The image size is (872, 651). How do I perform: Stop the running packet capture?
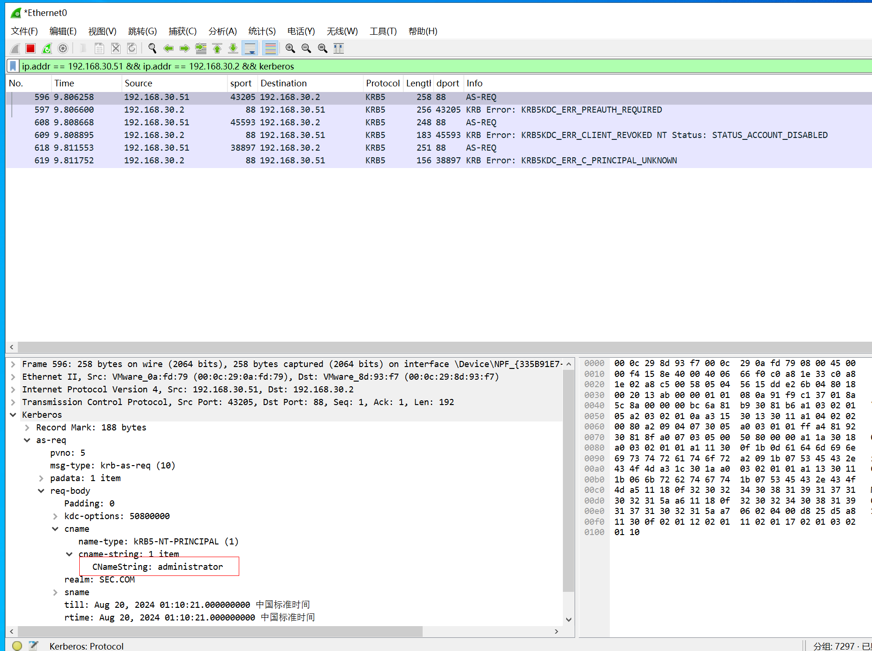point(30,48)
